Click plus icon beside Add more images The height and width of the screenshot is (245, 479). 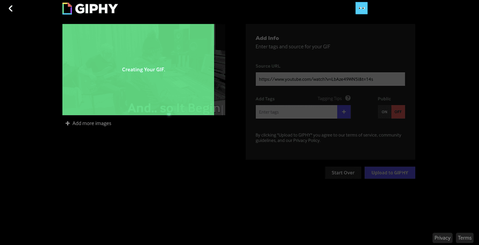pyautogui.click(x=68, y=123)
